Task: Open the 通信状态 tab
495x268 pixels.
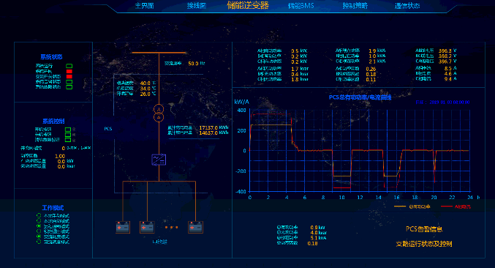Action: coord(407,6)
